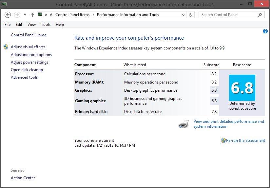Click the window title bar app icon
Screen dimensions: 270x188
point(4,4)
